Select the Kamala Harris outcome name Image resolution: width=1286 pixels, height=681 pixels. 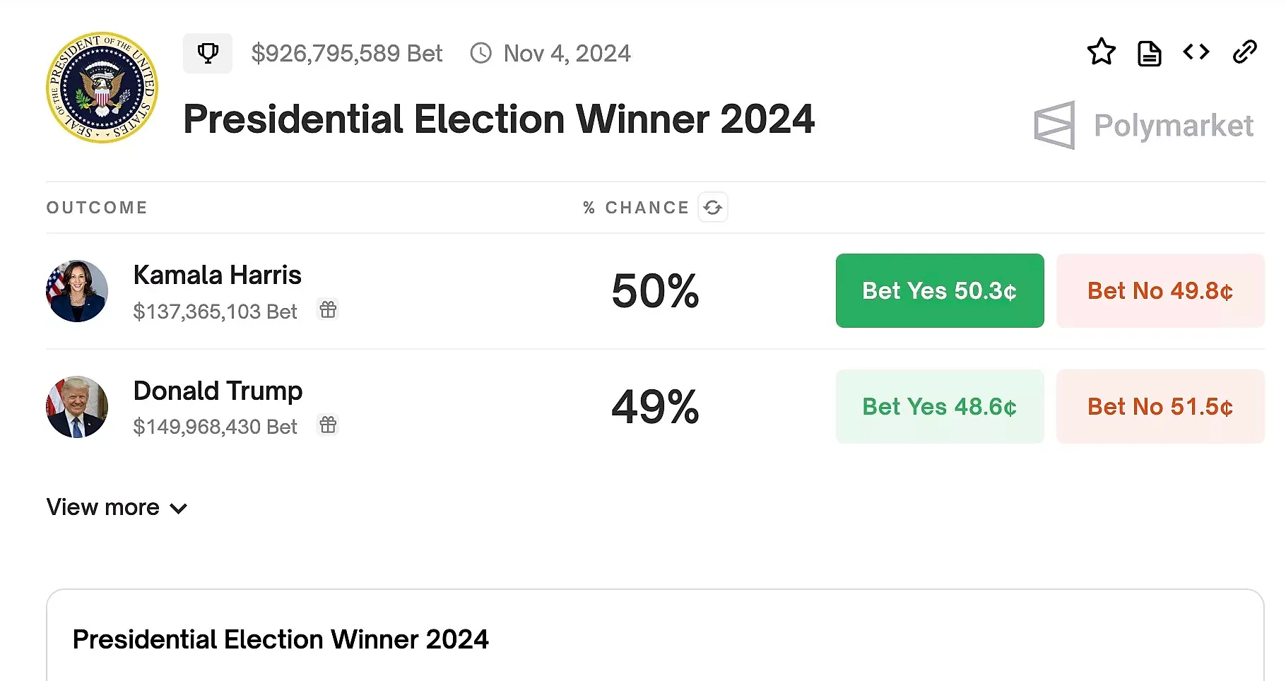click(x=217, y=275)
